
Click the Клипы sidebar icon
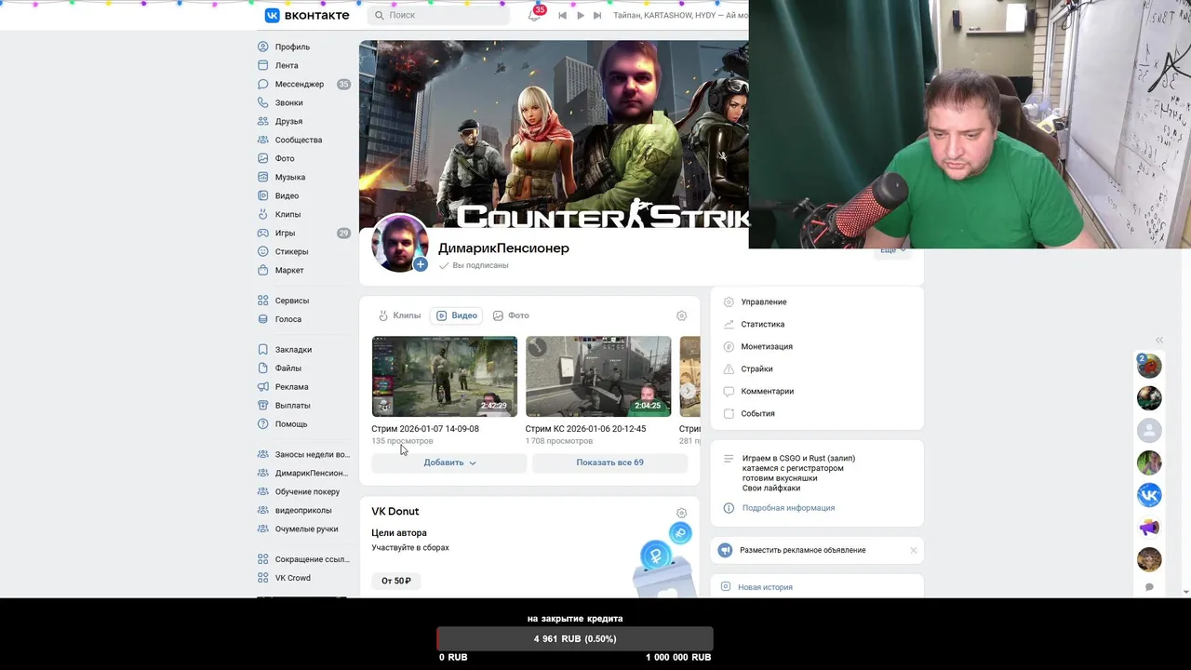tap(263, 214)
